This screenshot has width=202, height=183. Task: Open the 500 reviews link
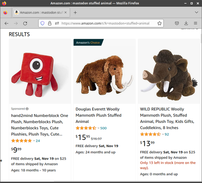[103, 128]
